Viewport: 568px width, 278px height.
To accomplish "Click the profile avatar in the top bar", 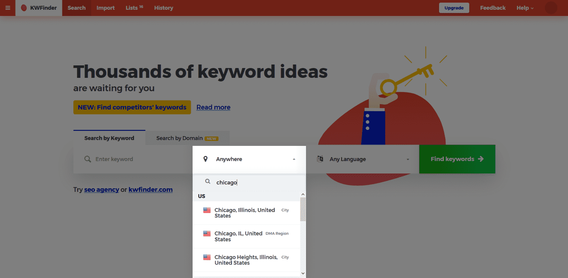I will tap(551, 8).
